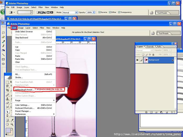The width and height of the screenshot is (183, 137).
Task: Toggle lock transparent pixels
Action: (x=143, y=55)
